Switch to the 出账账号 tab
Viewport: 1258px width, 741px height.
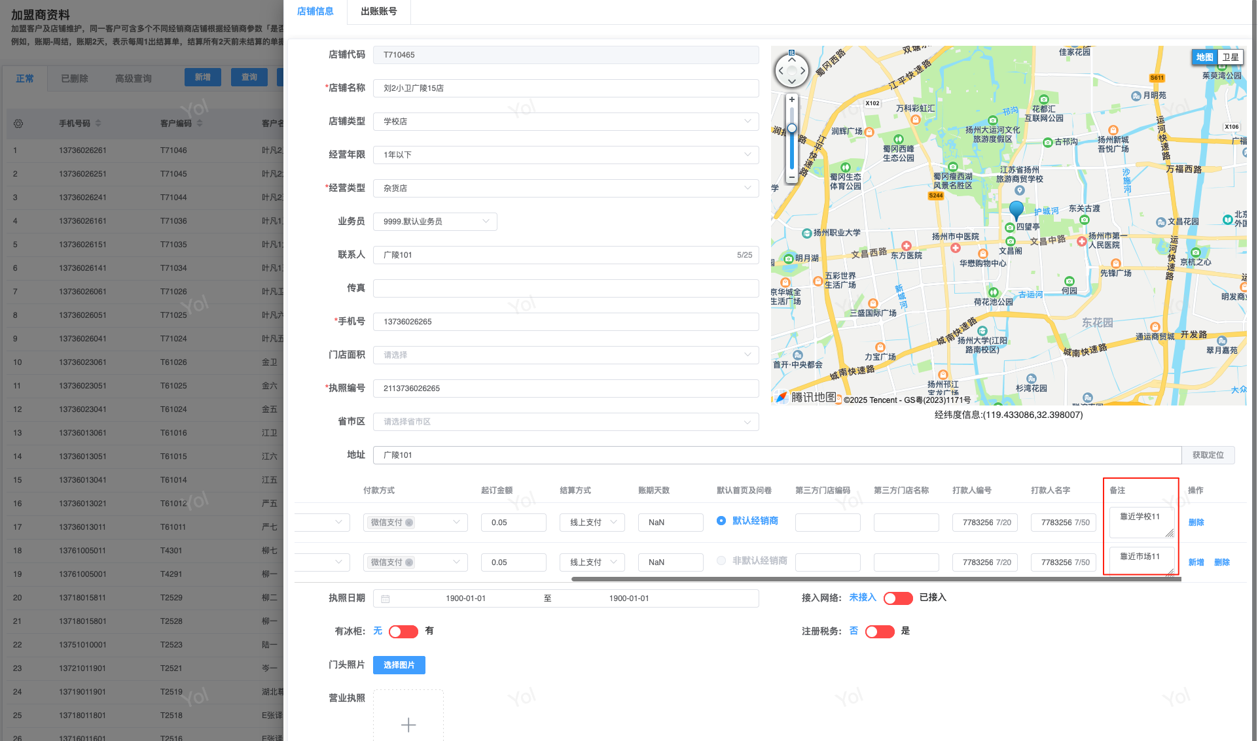click(378, 11)
